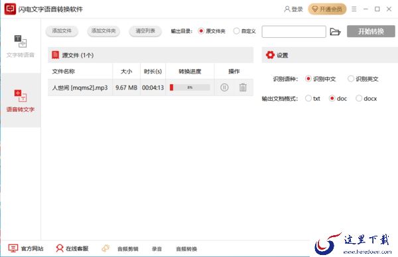The width and height of the screenshot is (398, 257).
Task: Choose 识别英文 language radio
Action: click(x=351, y=79)
